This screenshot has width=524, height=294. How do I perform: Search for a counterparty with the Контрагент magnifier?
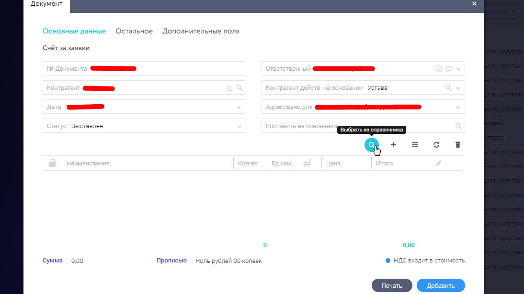(x=239, y=88)
